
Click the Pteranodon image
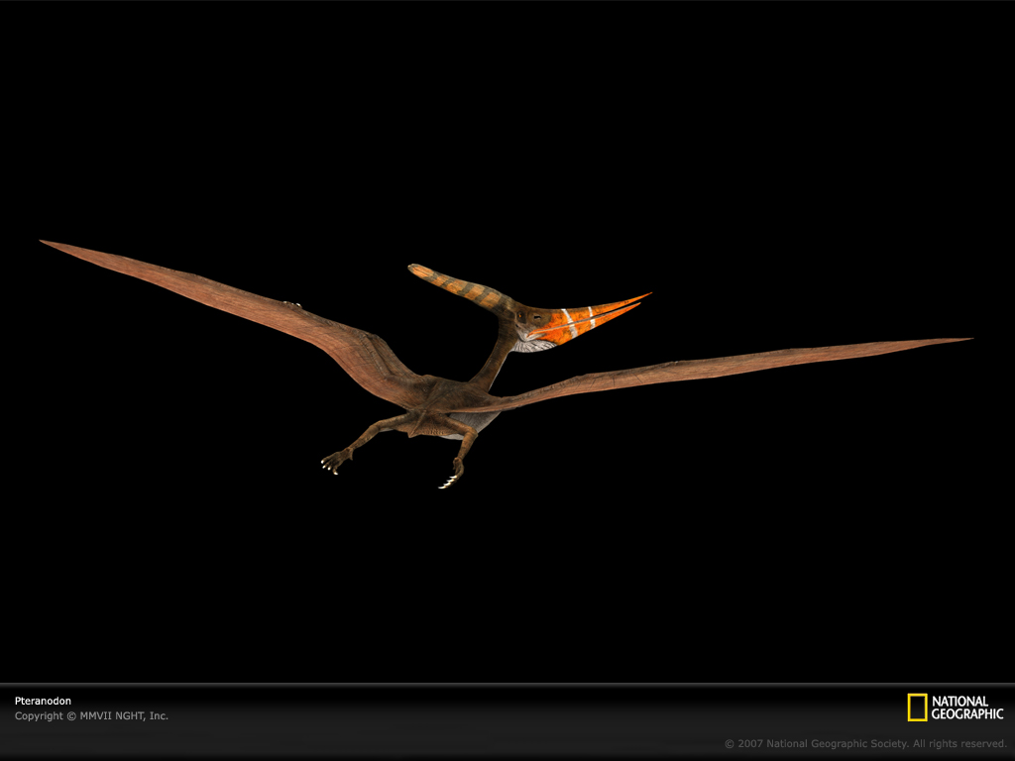click(x=506, y=365)
